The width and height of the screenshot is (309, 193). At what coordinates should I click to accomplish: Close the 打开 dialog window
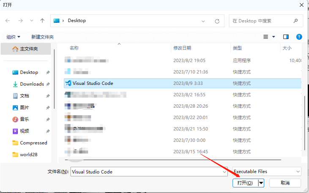point(301,5)
